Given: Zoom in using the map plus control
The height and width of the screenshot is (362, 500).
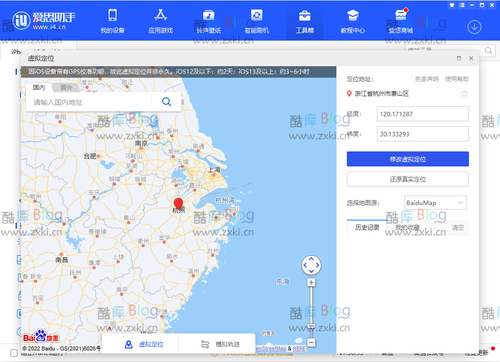Looking at the screenshot, I should point(311,282).
